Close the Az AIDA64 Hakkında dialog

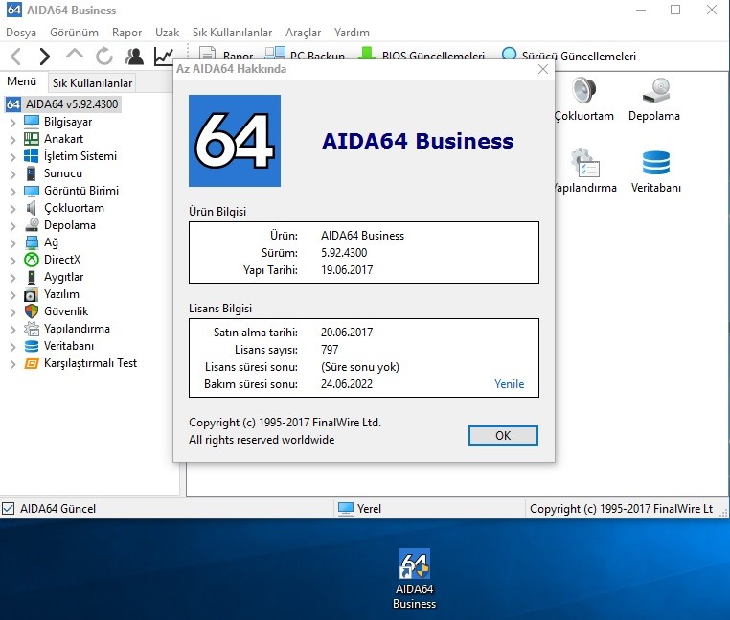(x=543, y=69)
